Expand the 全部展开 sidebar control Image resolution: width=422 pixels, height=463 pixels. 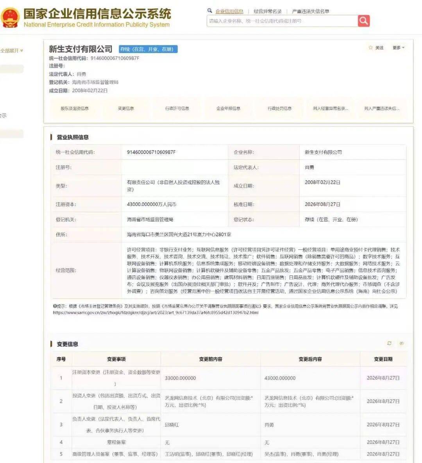point(11,51)
